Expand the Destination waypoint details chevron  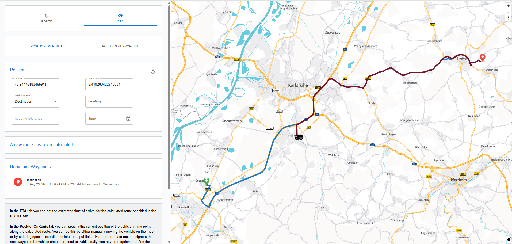tap(151, 181)
